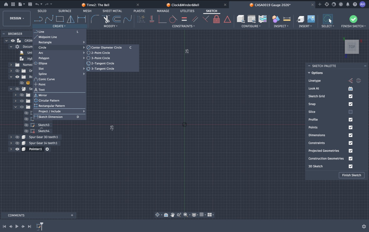Select the Offset tool icon

(116, 19)
